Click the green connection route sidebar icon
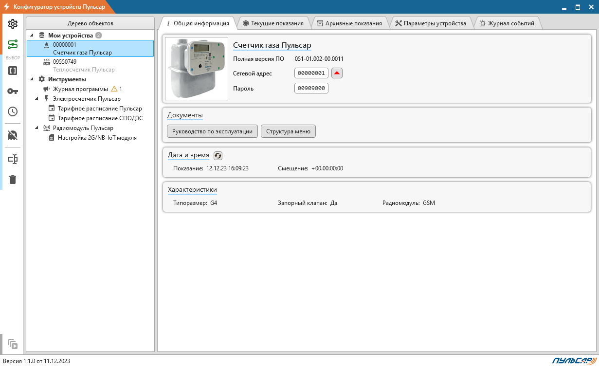 pos(13,44)
